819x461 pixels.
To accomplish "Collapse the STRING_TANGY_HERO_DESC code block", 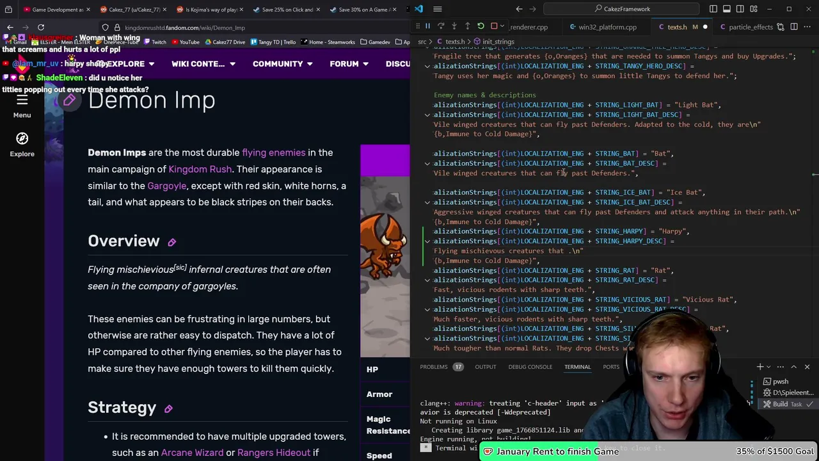I will click(x=427, y=66).
